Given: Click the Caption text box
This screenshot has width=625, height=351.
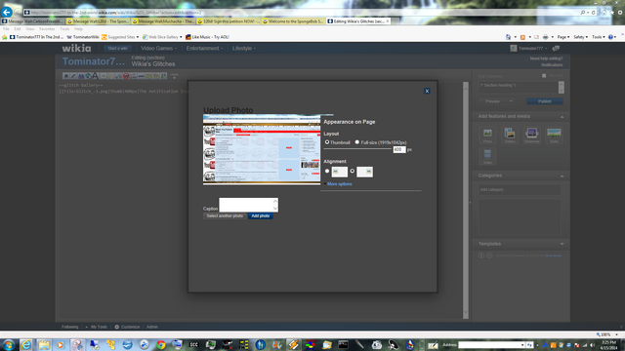Looking at the screenshot, I should click(248, 205).
